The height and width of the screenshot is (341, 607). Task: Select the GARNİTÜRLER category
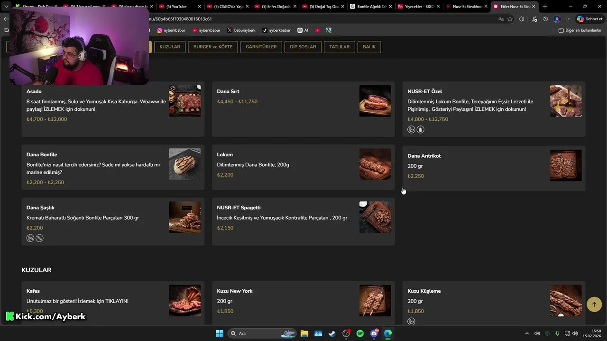click(x=261, y=47)
